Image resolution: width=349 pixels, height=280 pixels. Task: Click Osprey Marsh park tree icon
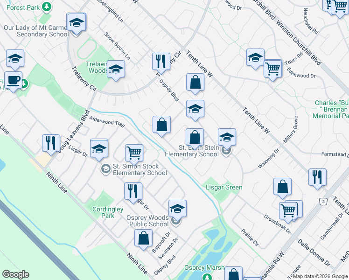coord(207,277)
